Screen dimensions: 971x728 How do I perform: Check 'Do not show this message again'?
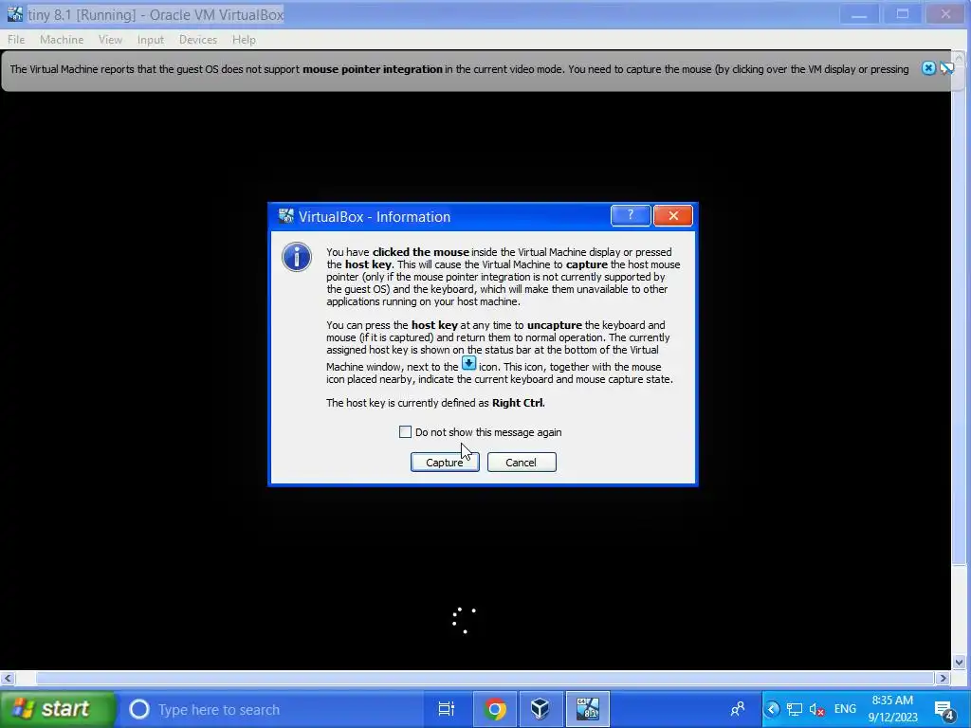pyautogui.click(x=405, y=432)
